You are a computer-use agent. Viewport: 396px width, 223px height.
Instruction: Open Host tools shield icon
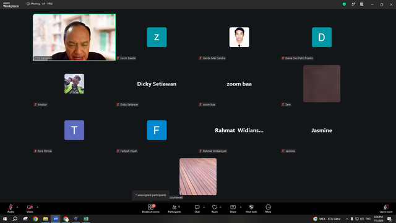click(251, 208)
